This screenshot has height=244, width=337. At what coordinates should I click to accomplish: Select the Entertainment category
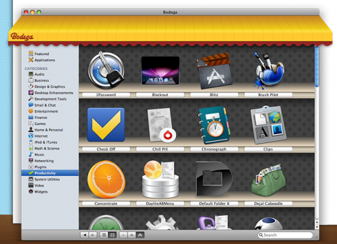(x=43, y=111)
